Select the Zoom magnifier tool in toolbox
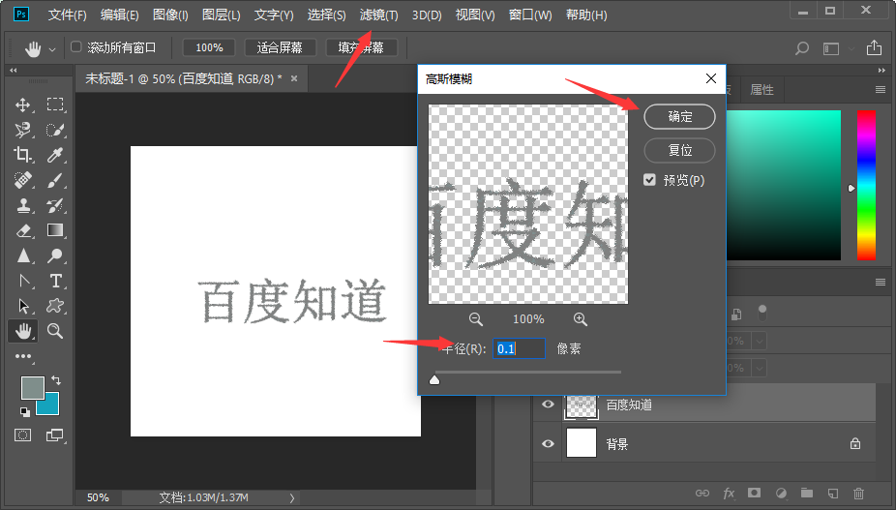896x510 pixels. pyautogui.click(x=55, y=331)
